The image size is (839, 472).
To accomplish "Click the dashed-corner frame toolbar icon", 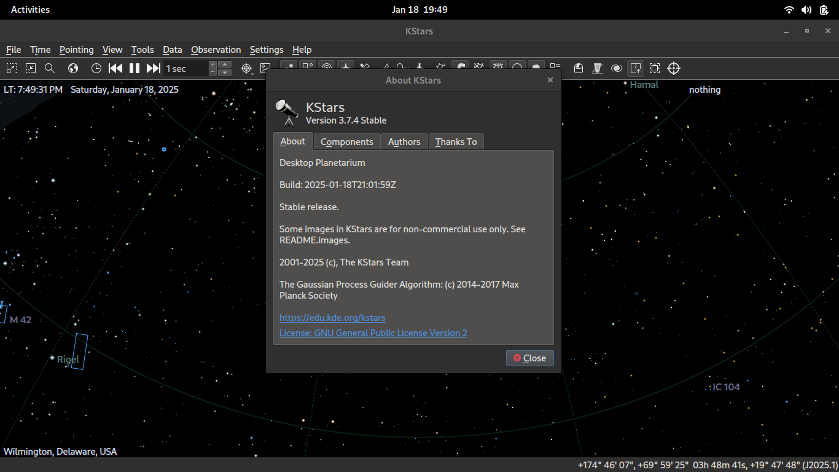I will click(x=655, y=68).
